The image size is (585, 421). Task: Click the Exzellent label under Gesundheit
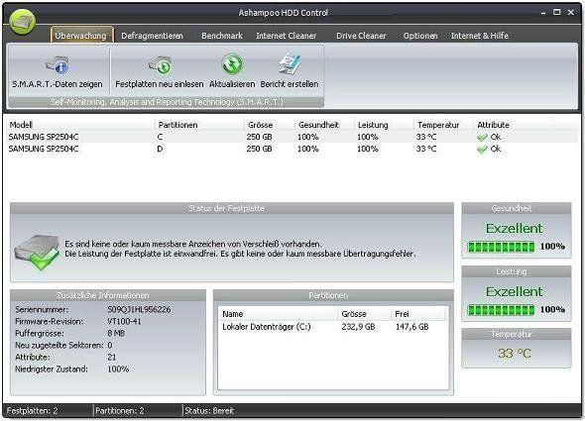[x=514, y=228]
